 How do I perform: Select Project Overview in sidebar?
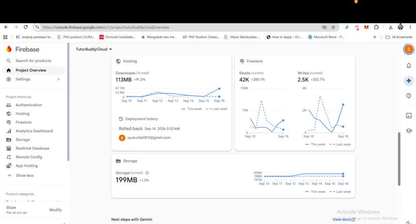point(34,70)
